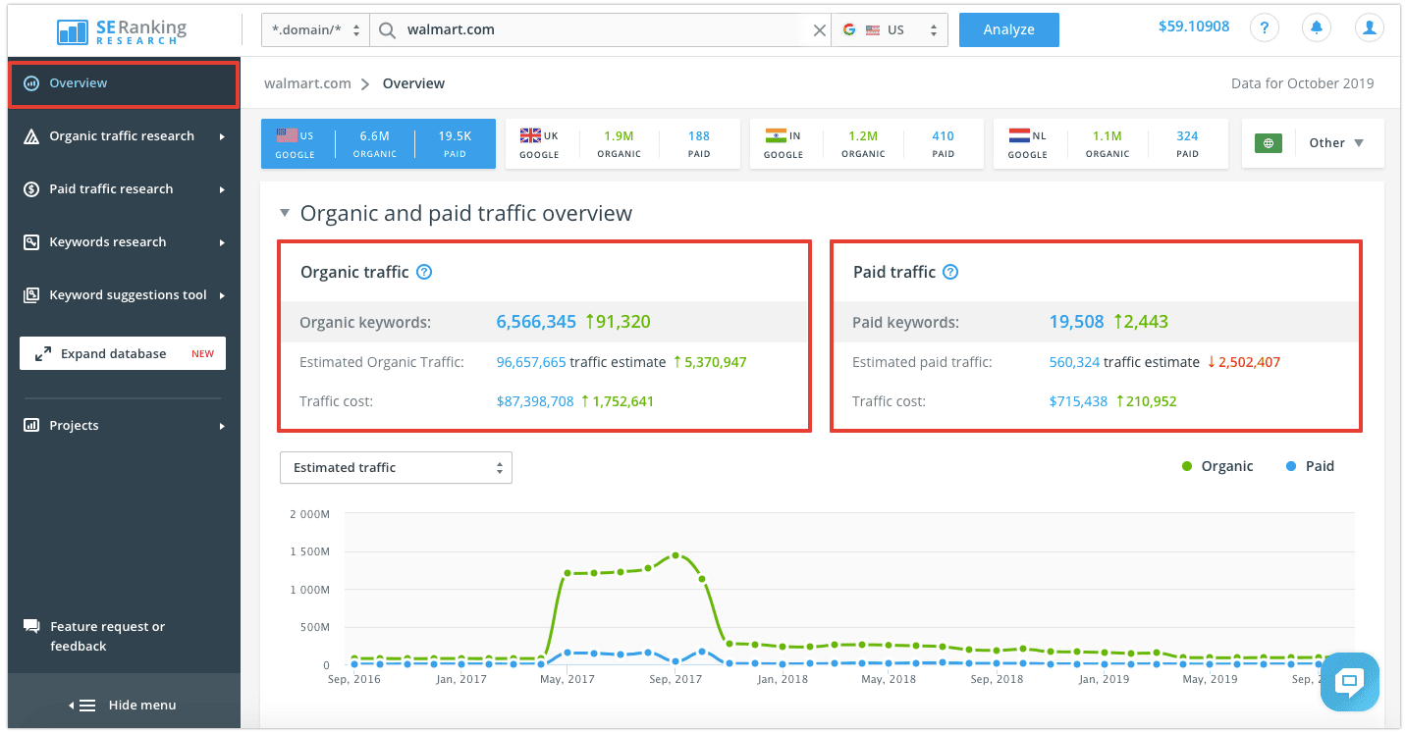Click the Organic traffic research sidebar icon

tap(31, 136)
